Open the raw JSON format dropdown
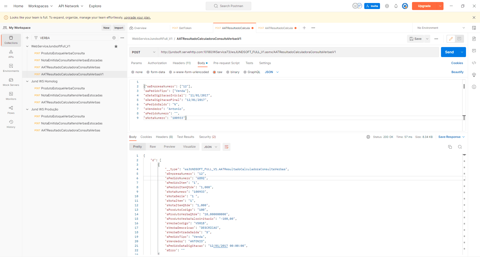The height and width of the screenshot is (257, 480). tap(272, 72)
